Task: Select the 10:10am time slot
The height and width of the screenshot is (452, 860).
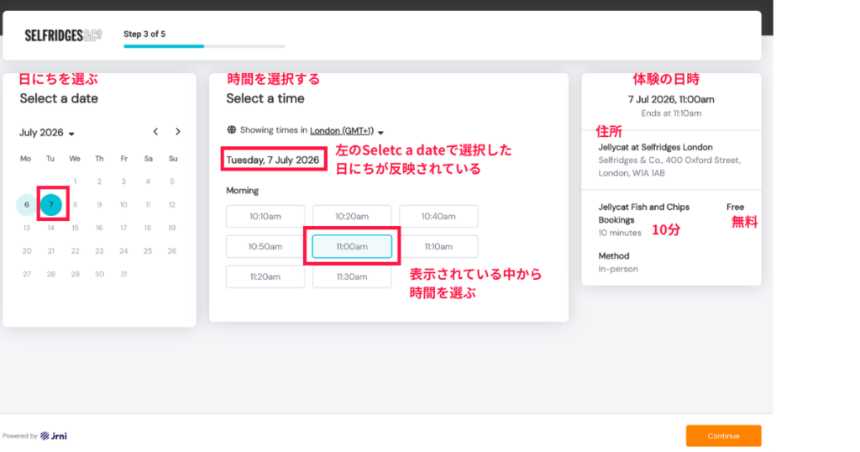Action: [x=265, y=216]
